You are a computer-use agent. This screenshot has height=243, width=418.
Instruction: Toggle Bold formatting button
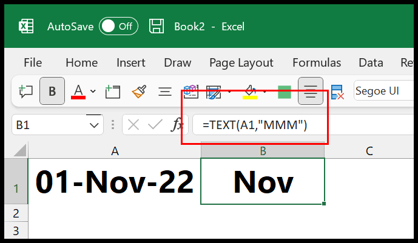click(x=52, y=91)
